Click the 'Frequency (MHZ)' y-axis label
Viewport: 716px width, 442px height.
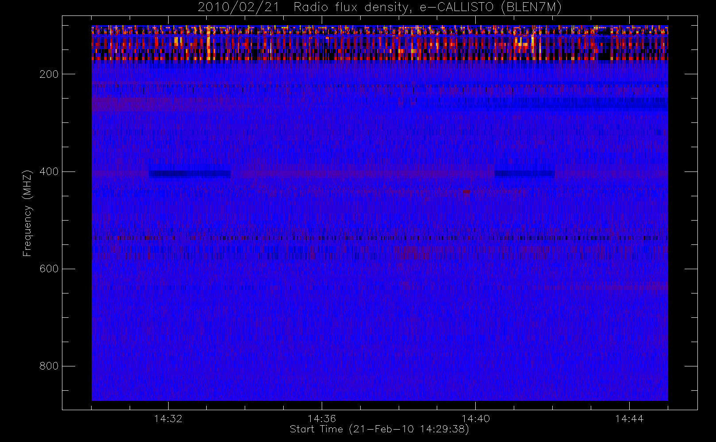(27, 213)
